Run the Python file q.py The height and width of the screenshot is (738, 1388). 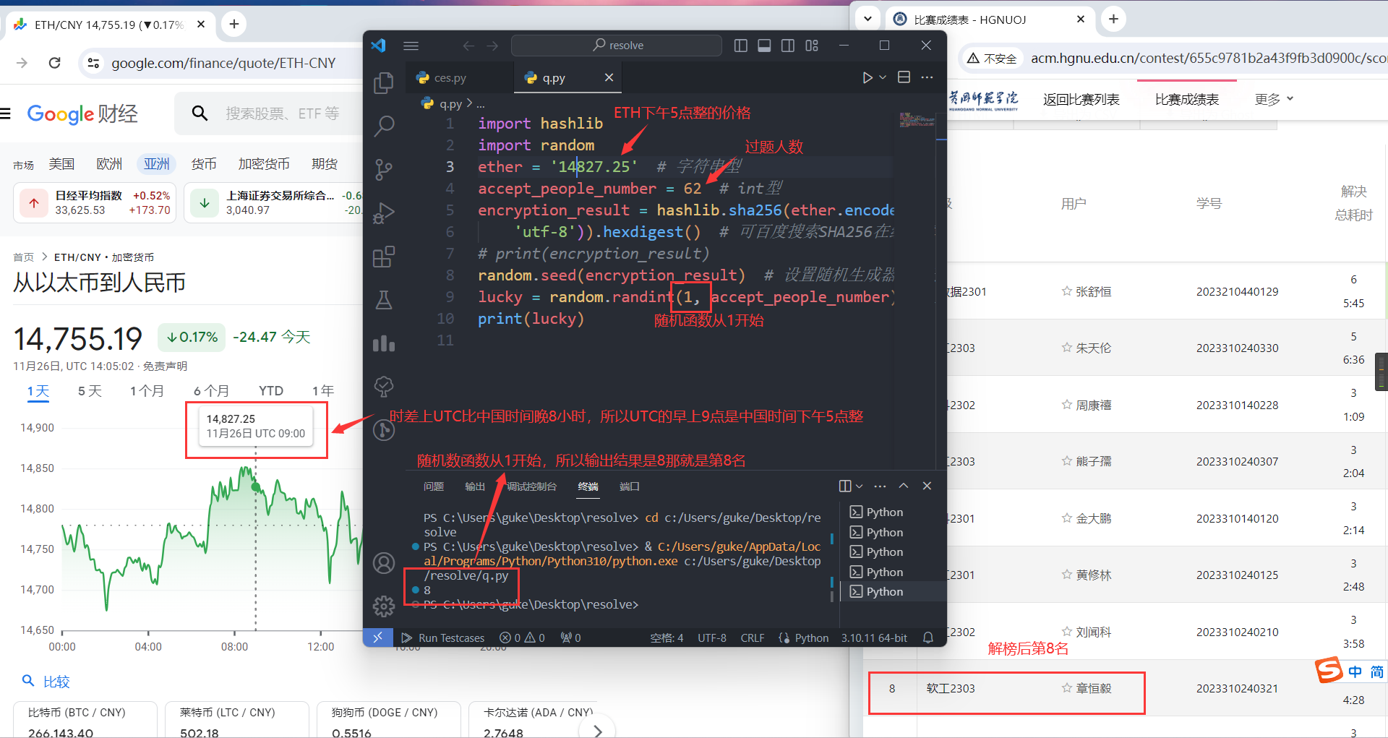click(867, 77)
